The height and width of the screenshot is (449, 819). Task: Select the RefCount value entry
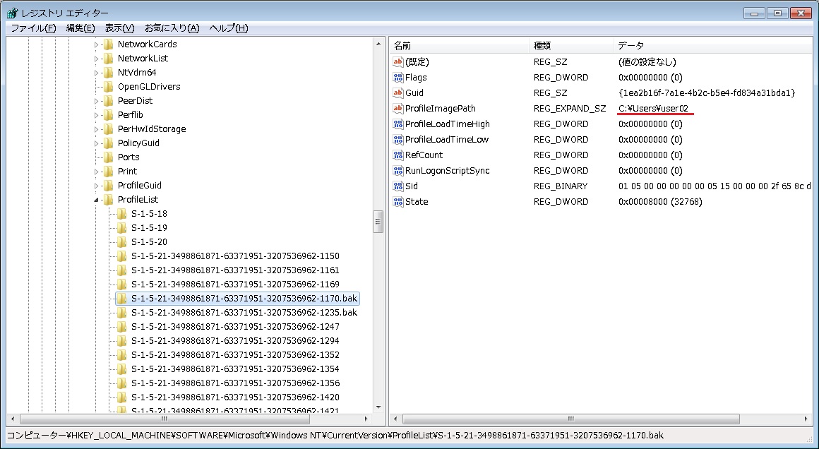pos(424,155)
